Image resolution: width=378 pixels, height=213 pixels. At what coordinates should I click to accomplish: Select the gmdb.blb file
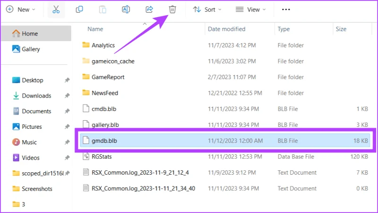(225, 141)
